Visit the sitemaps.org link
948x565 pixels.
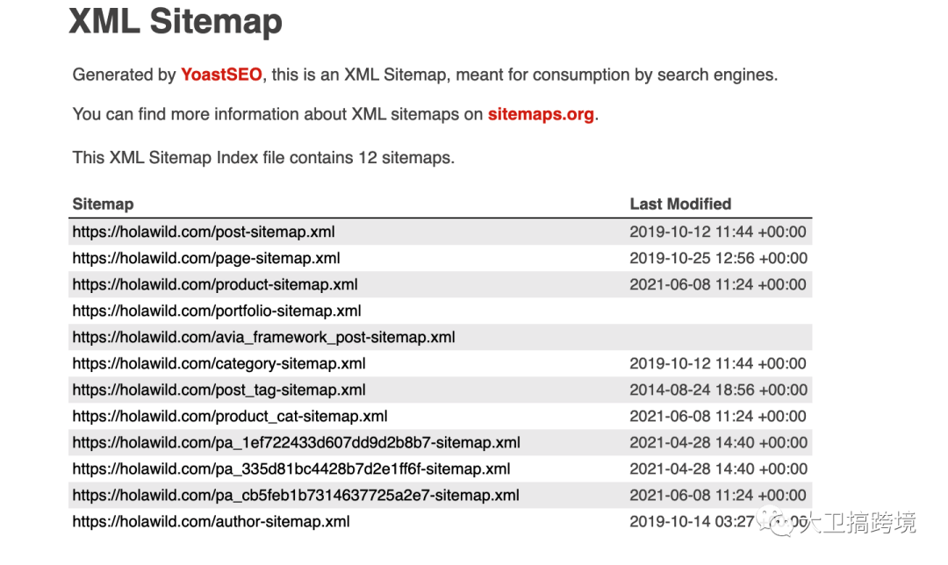point(540,114)
